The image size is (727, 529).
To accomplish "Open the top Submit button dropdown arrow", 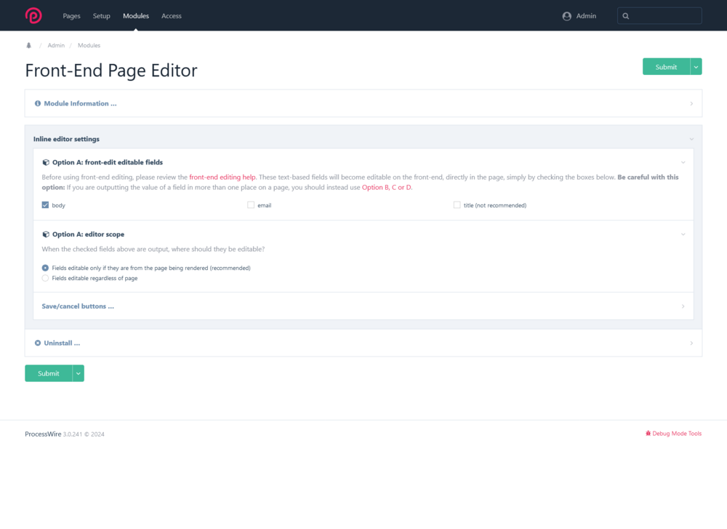I will [696, 67].
